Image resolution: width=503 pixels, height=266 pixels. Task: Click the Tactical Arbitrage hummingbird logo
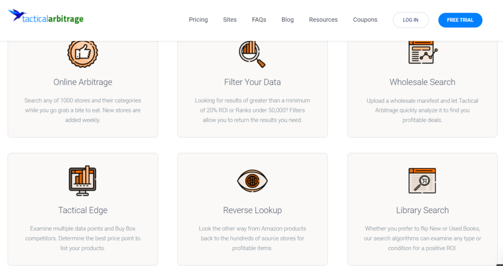[46, 16]
